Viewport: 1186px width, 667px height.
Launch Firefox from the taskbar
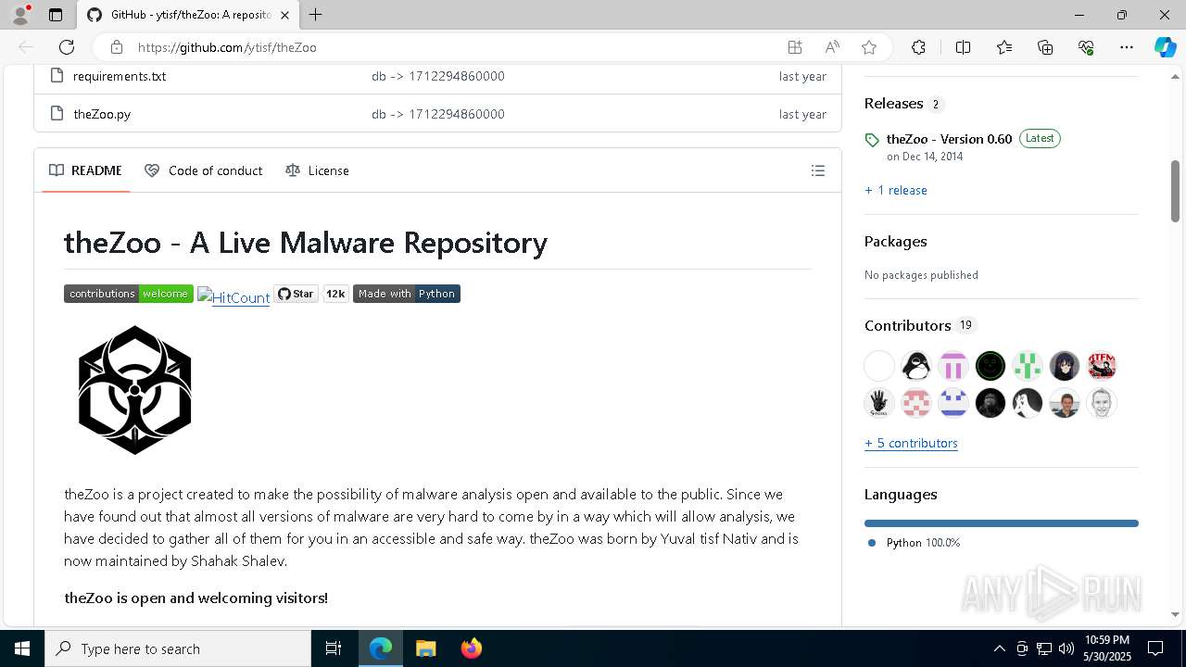tap(471, 648)
